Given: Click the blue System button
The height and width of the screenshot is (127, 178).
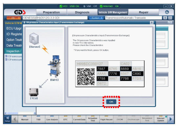Looking at the screenshot, I should pos(96,18).
